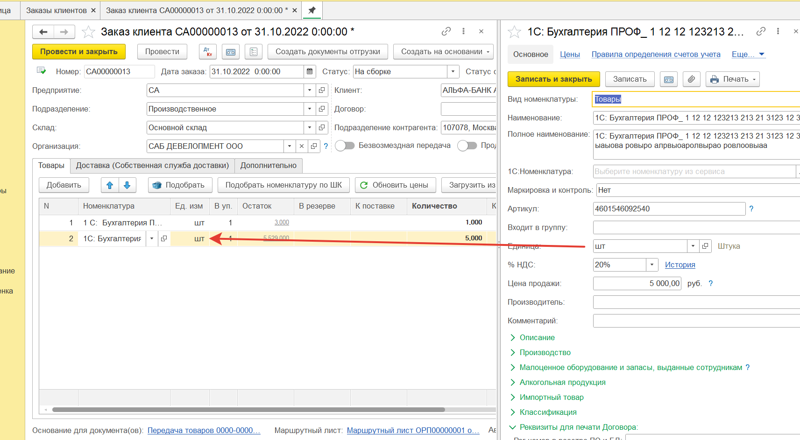800x440 pixels.
Task: Open attached files paperclip icon
Action: click(x=692, y=79)
